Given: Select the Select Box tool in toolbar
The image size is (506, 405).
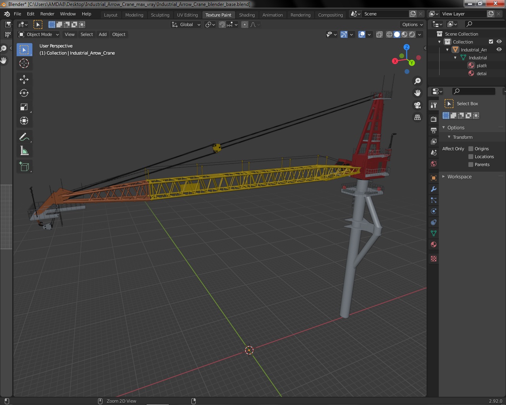Looking at the screenshot, I should click(24, 49).
